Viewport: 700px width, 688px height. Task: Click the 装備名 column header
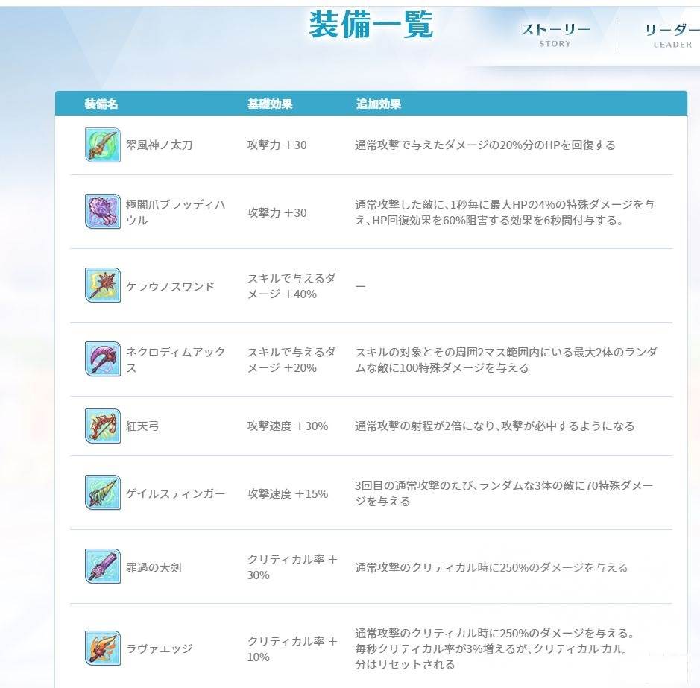pos(101,104)
